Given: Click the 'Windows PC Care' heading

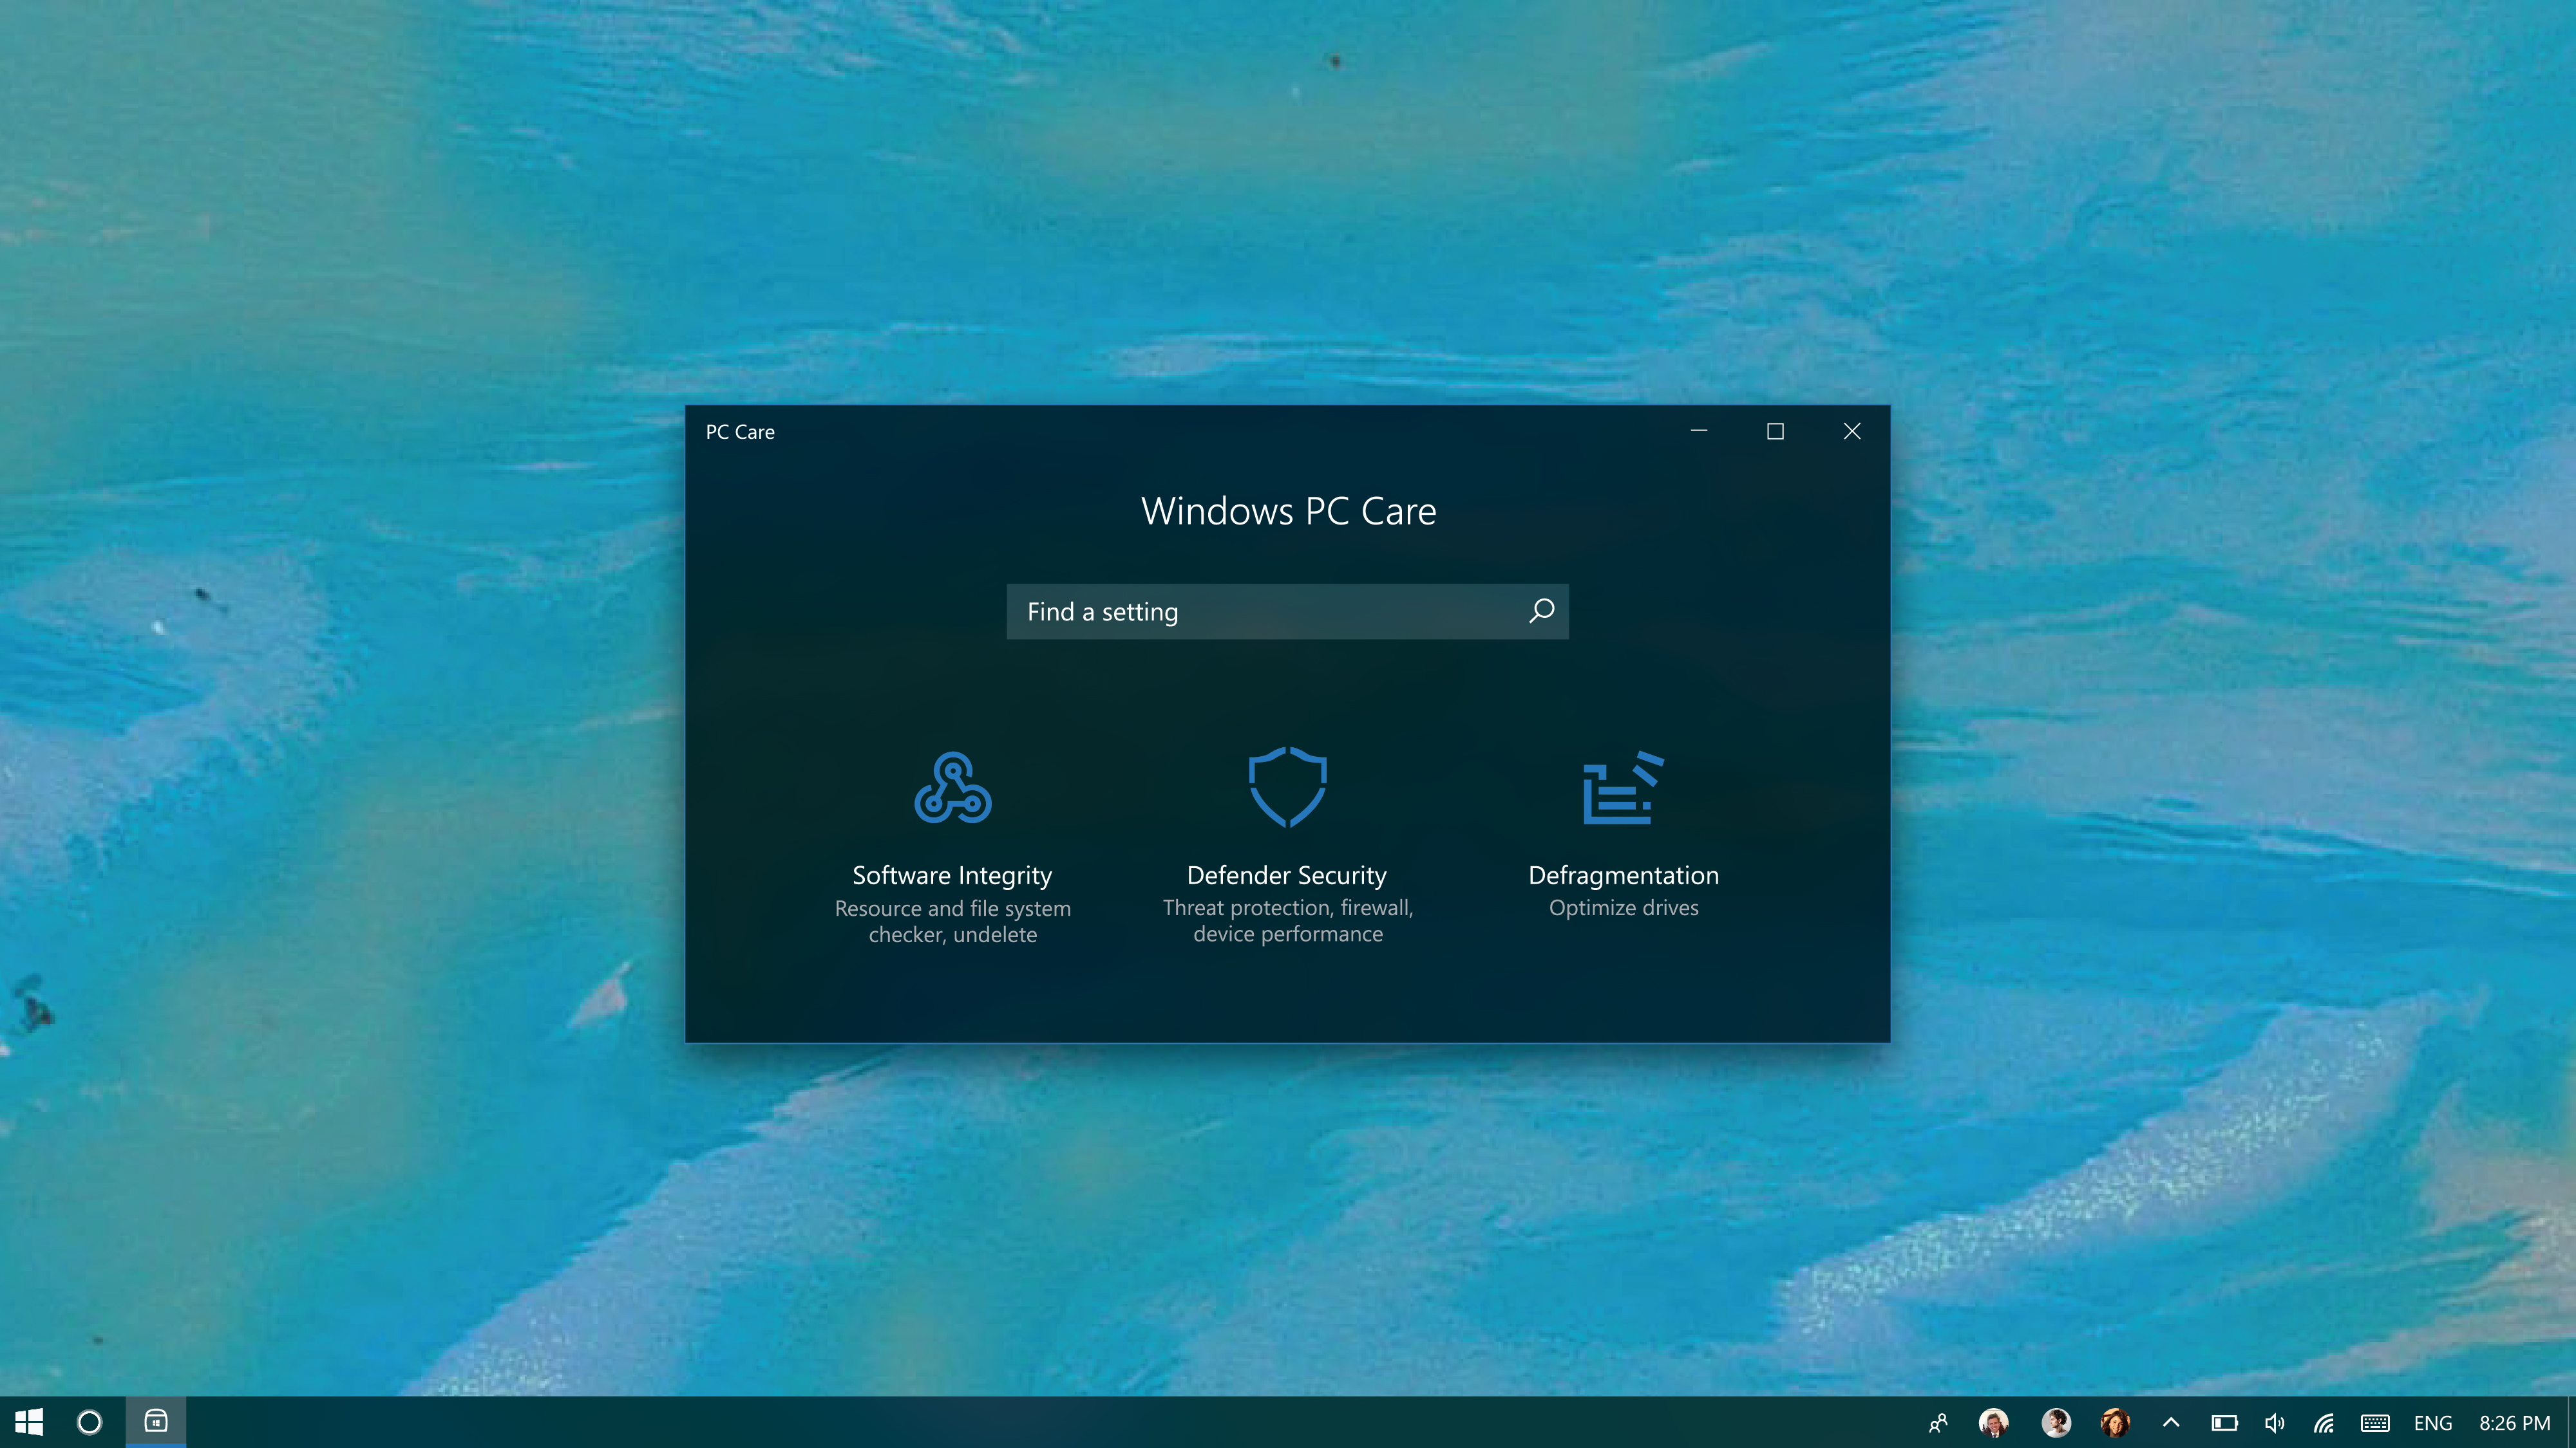Looking at the screenshot, I should (x=1288, y=510).
